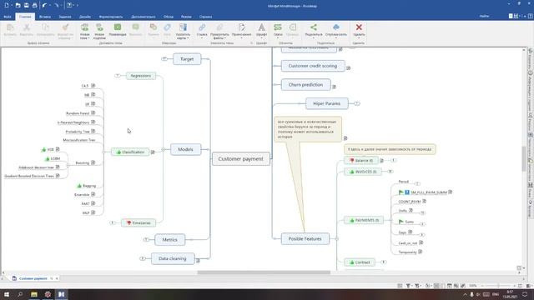Open Windows Start menu
The image size is (534, 300).
pyautogui.click(x=7, y=294)
